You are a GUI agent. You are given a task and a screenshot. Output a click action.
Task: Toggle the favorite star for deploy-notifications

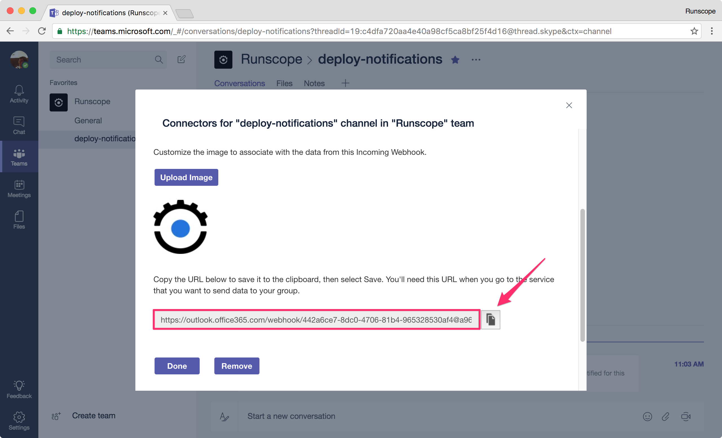click(x=455, y=60)
